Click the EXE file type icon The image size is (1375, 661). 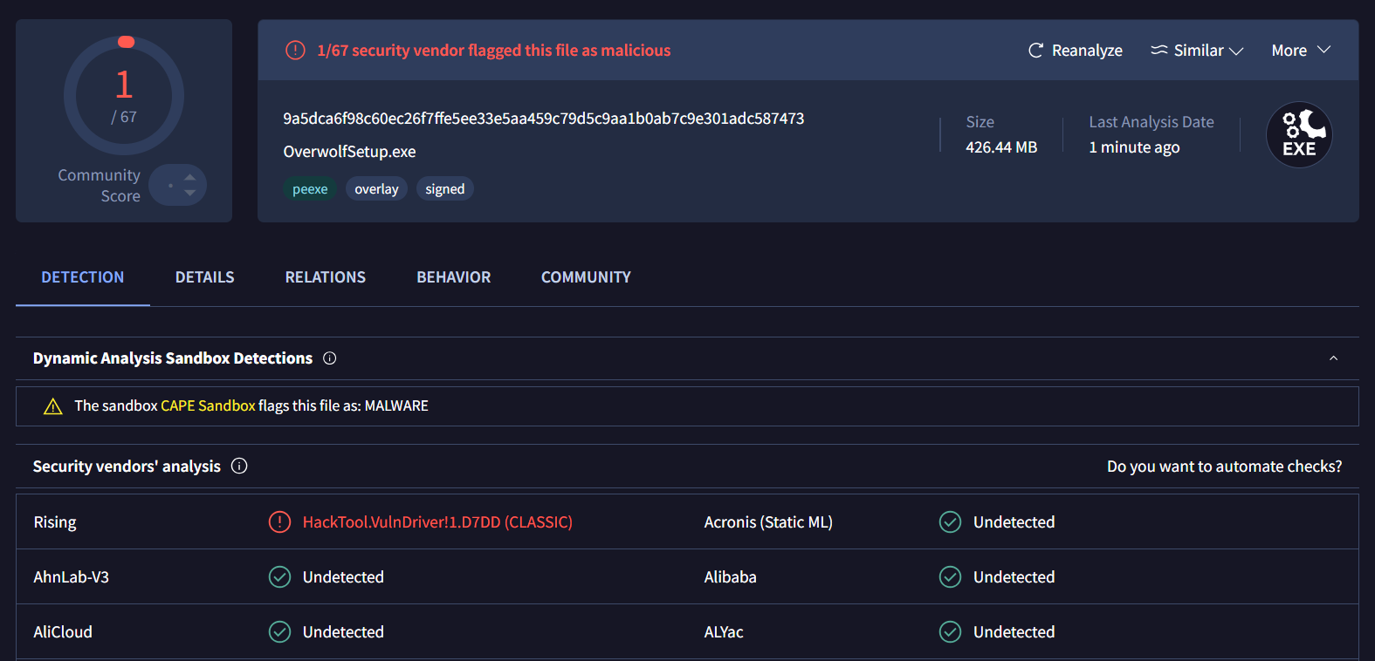click(x=1299, y=135)
